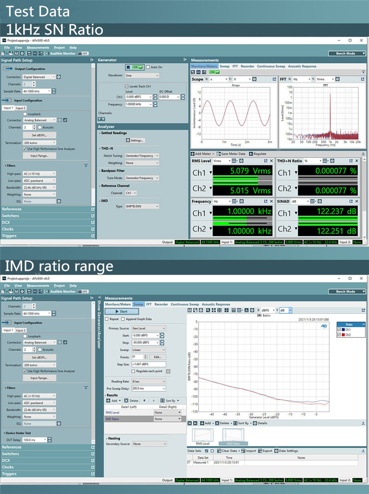The image size is (369, 494).
Task: Toggle the Generator ON switch
Action: [x=136, y=67]
